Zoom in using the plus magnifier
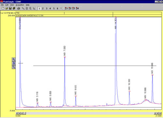This screenshot has width=163, height=118. pos(14,59)
